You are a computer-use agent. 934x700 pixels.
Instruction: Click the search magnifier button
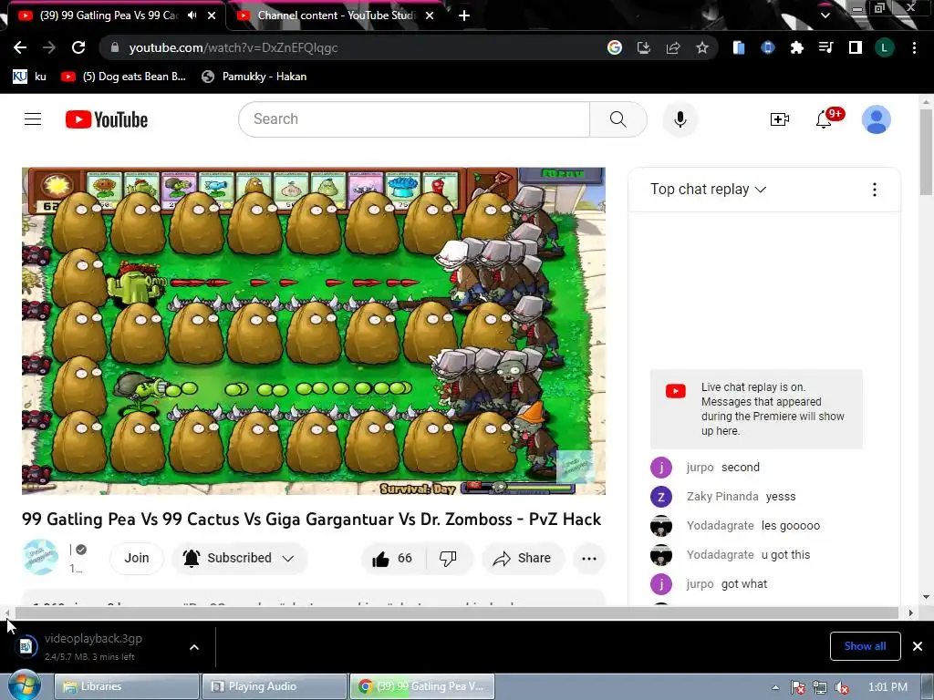tap(618, 119)
